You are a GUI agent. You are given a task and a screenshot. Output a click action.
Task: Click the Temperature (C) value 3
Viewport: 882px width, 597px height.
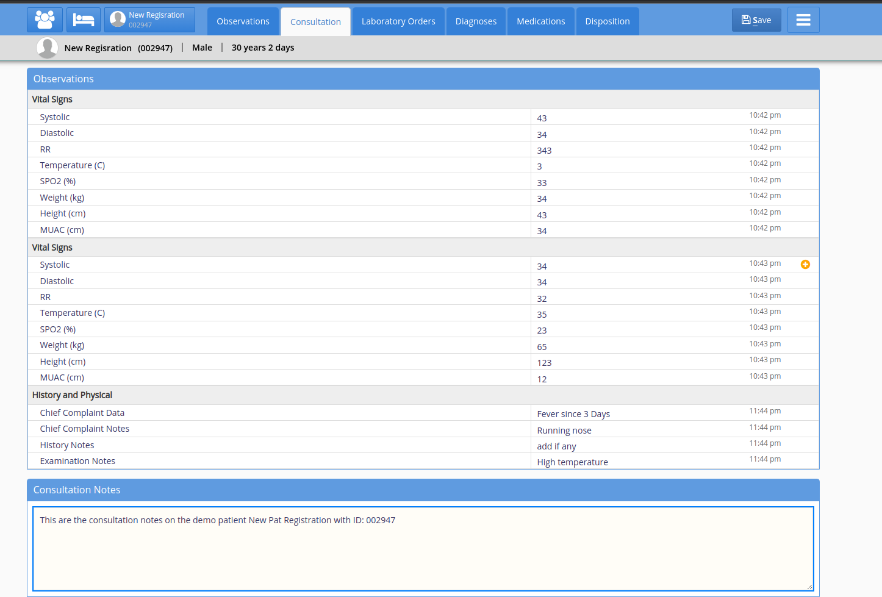(x=539, y=166)
